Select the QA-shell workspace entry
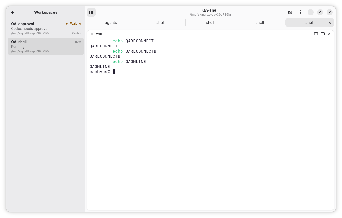Screen dimensions: 342x218 (46, 46)
